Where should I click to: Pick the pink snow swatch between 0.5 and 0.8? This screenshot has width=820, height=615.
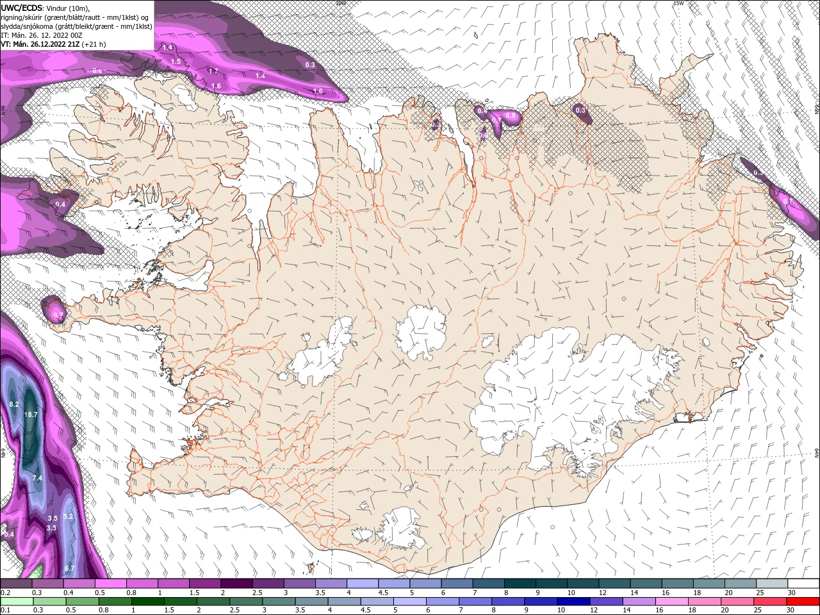110,584
